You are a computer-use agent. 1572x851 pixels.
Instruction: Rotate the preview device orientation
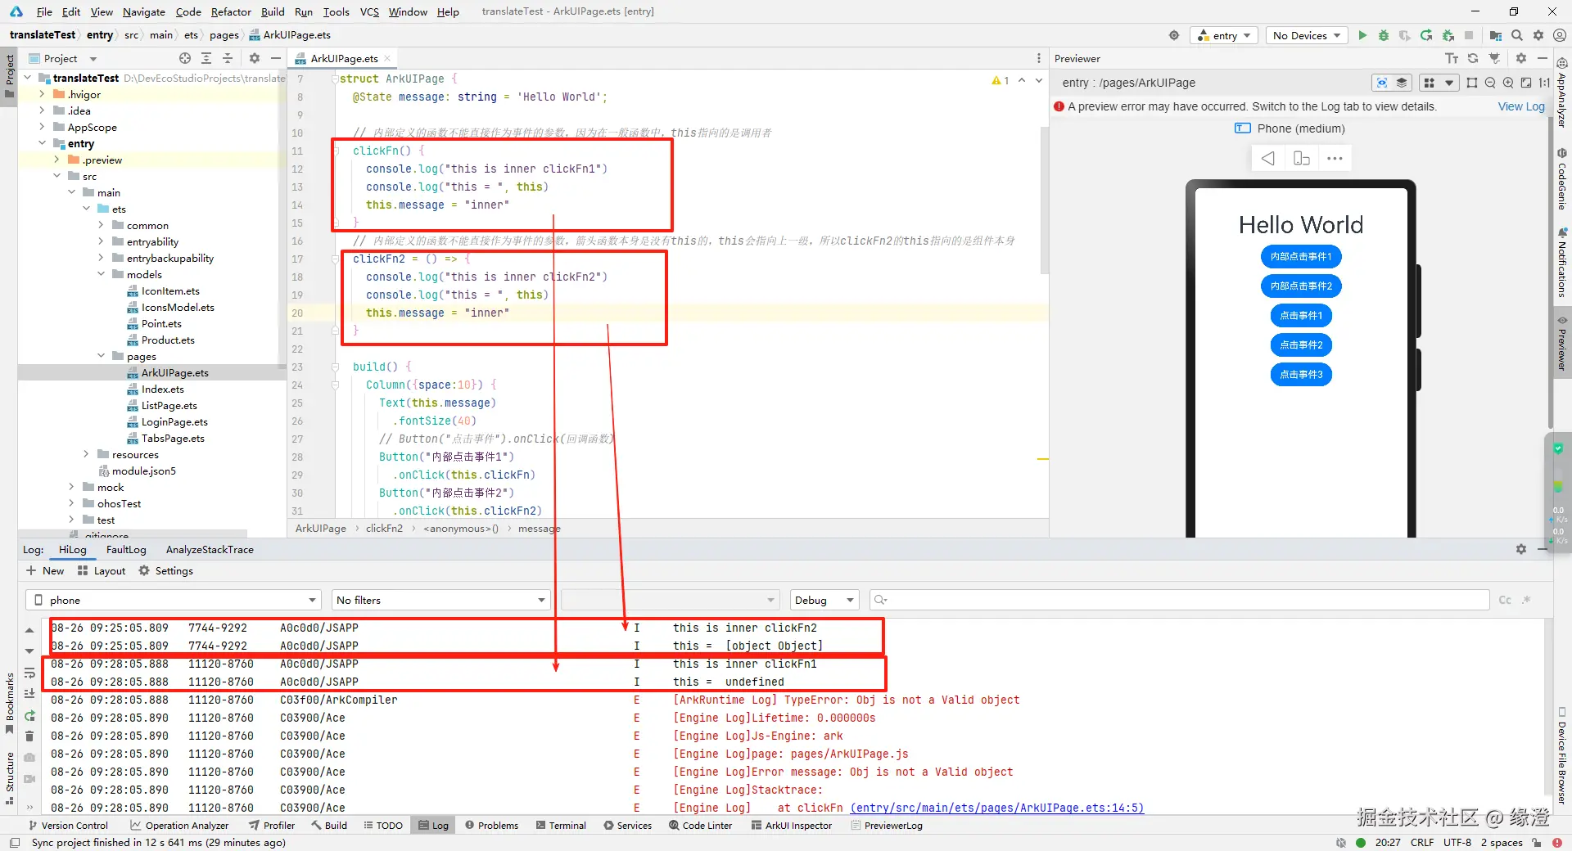point(1302,158)
